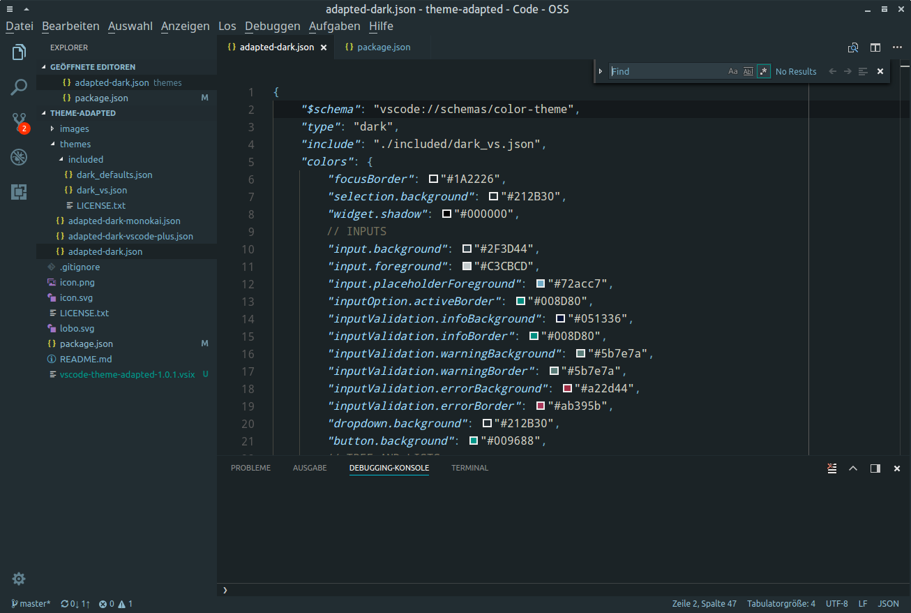Open the Manage gear menu
The image size is (911, 613).
tap(19, 579)
